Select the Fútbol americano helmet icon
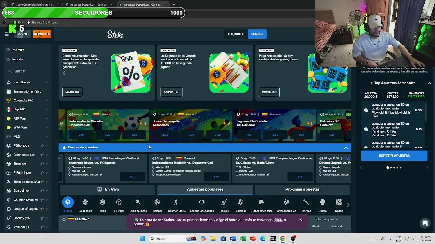Image resolution: width=435 pixels, height=244 pixels. tap(261, 202)
